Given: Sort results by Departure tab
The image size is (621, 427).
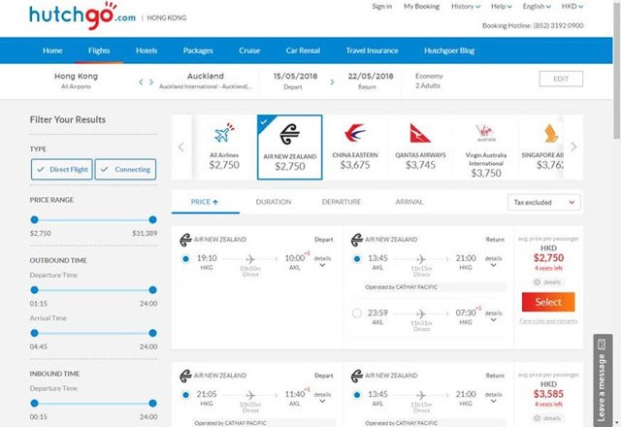Looking at the screenshot, I should coord(342,202).
